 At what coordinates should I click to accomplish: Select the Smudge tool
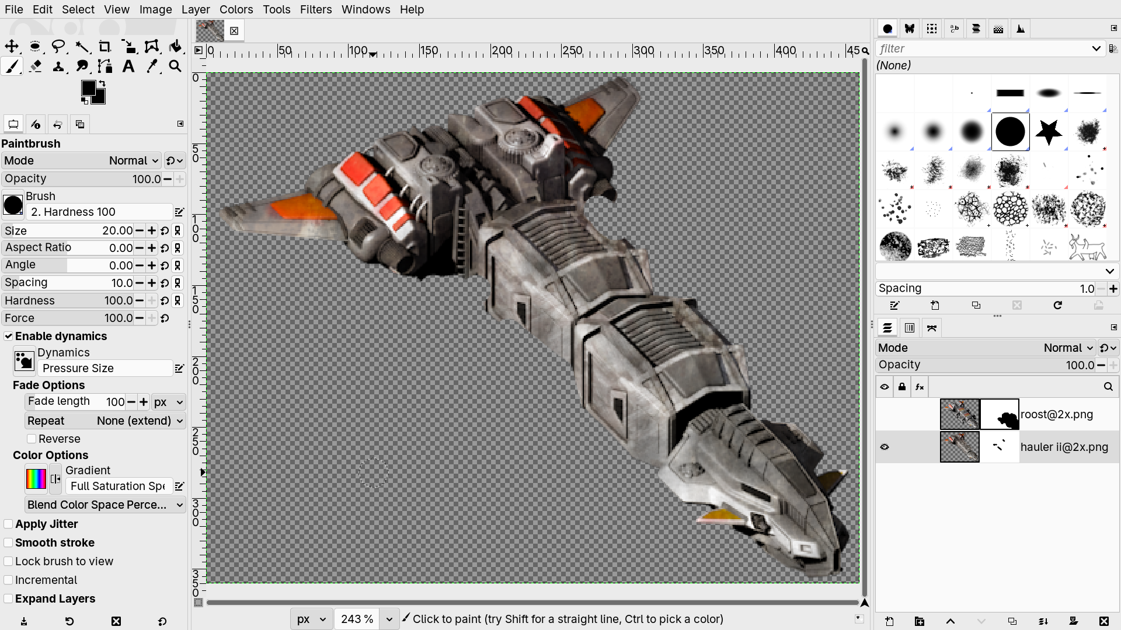click(x=82, y=66)
